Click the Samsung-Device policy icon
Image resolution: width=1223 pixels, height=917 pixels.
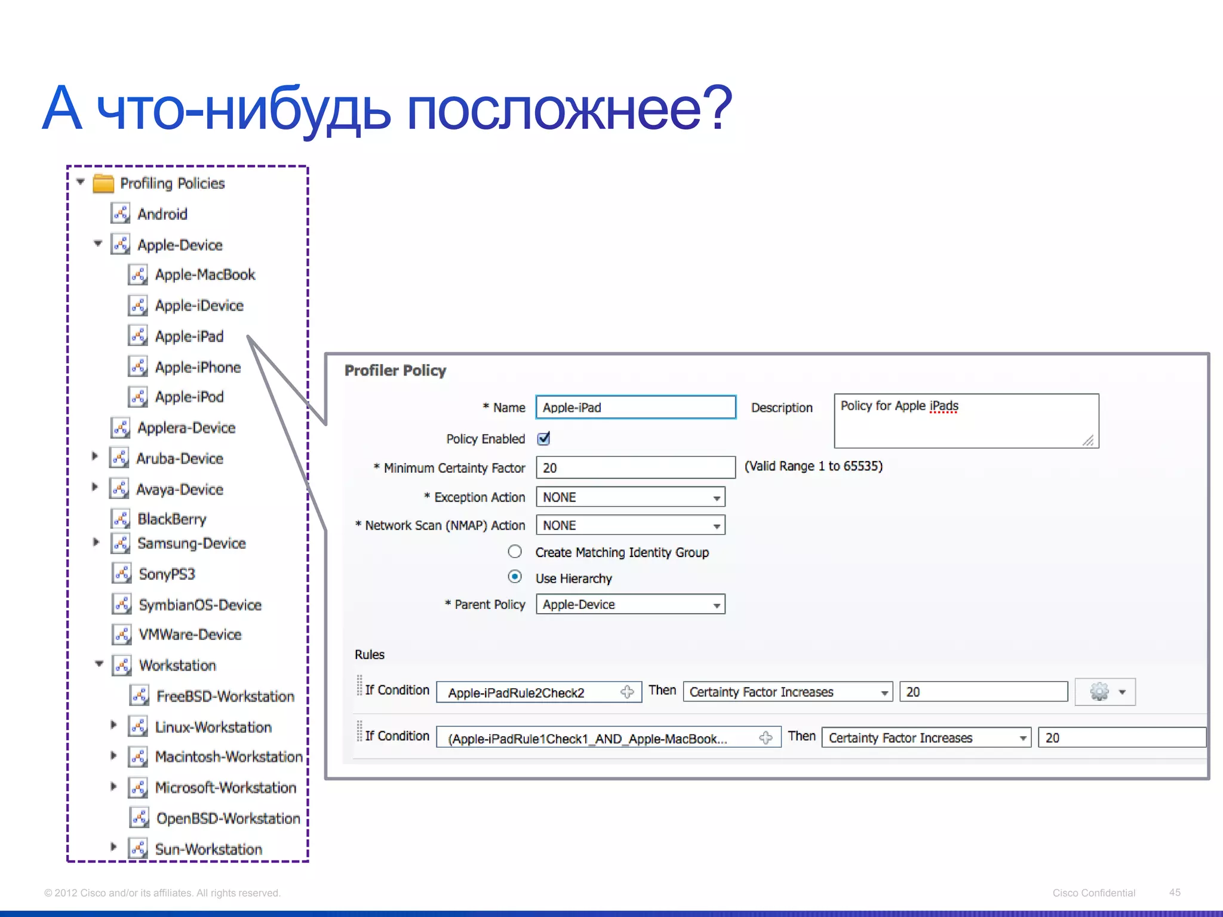coord(121,543)
